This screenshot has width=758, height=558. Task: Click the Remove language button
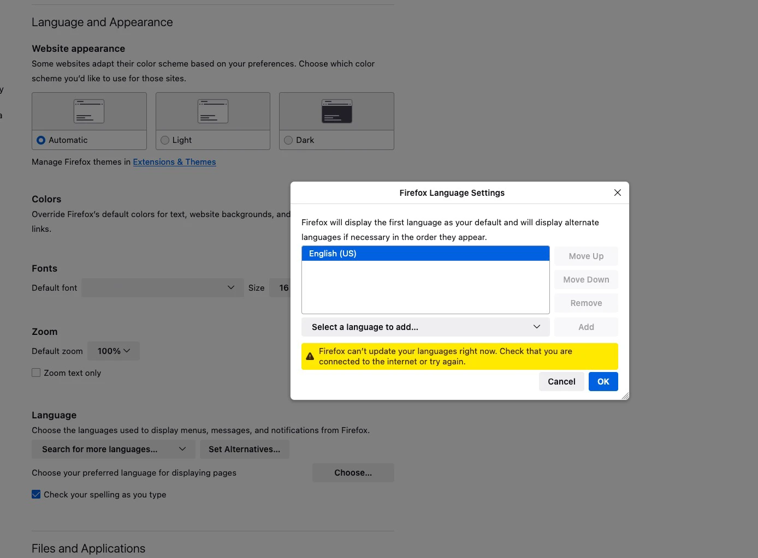(586, 303)
